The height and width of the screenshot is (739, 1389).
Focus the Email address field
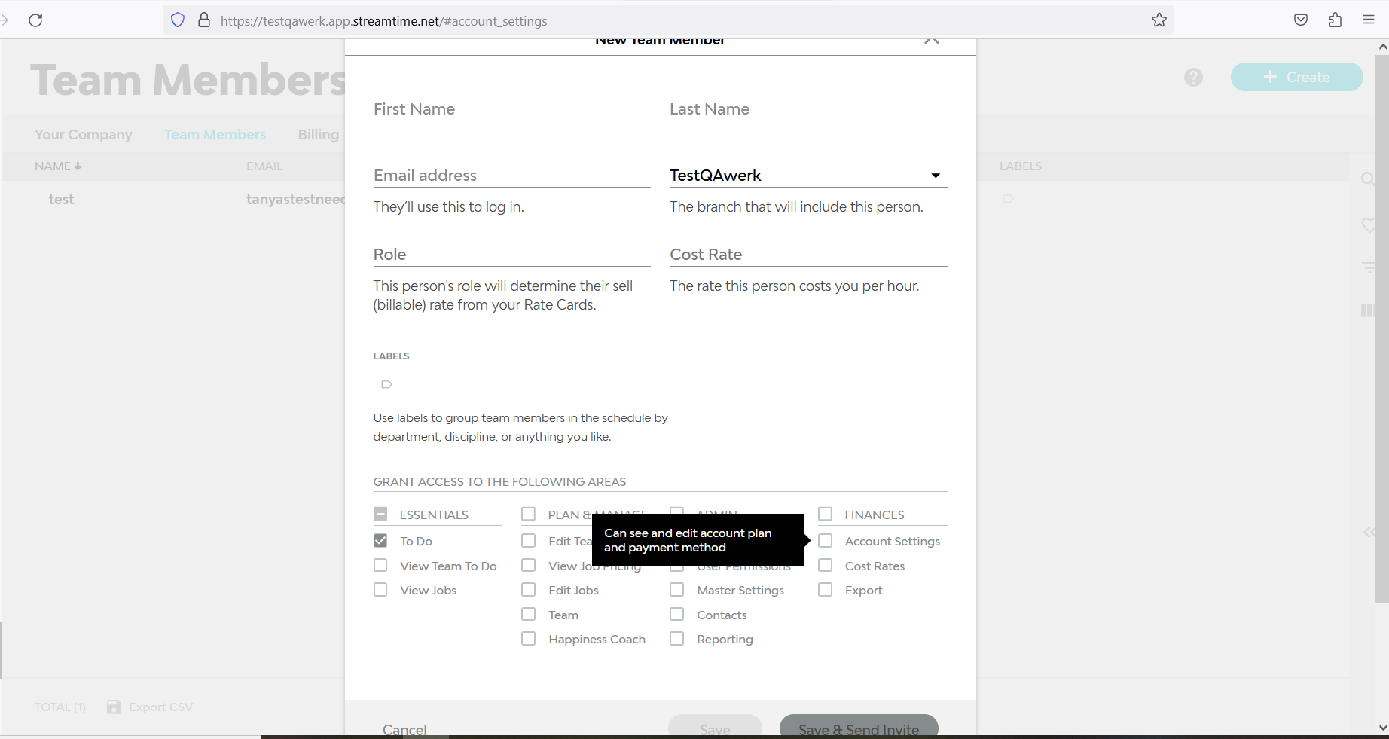511,176
